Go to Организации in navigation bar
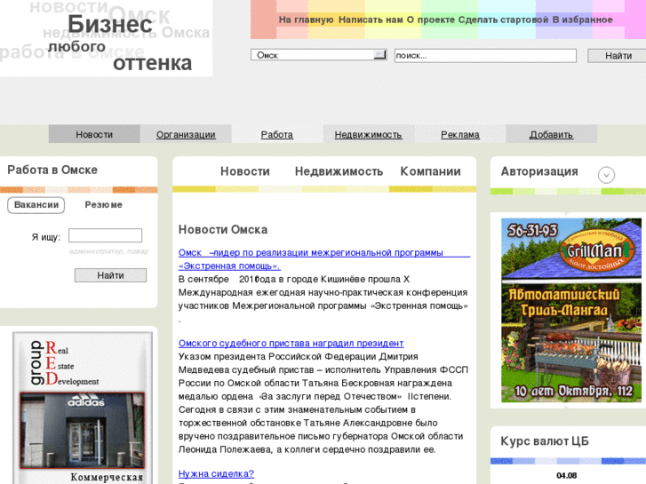Image resolution: width=646 pixels, height=484 pixels. coord(186,134)
